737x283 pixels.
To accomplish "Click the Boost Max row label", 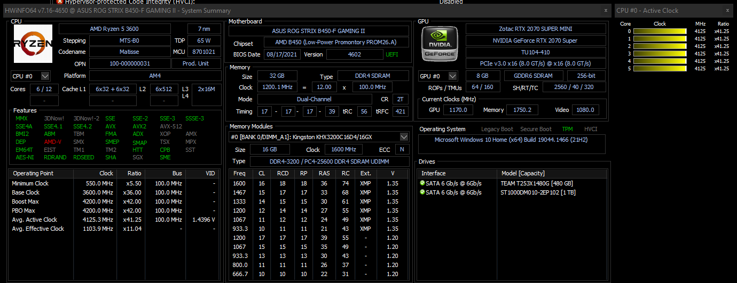I will [25, 201].
